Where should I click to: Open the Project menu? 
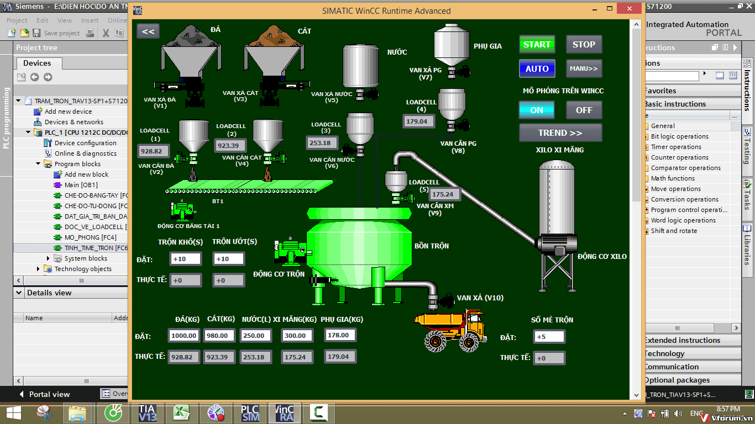click(x=17, y=20)
